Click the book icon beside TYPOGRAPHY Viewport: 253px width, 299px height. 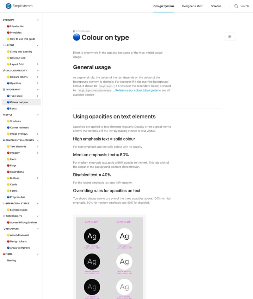[x=4, y=89]
